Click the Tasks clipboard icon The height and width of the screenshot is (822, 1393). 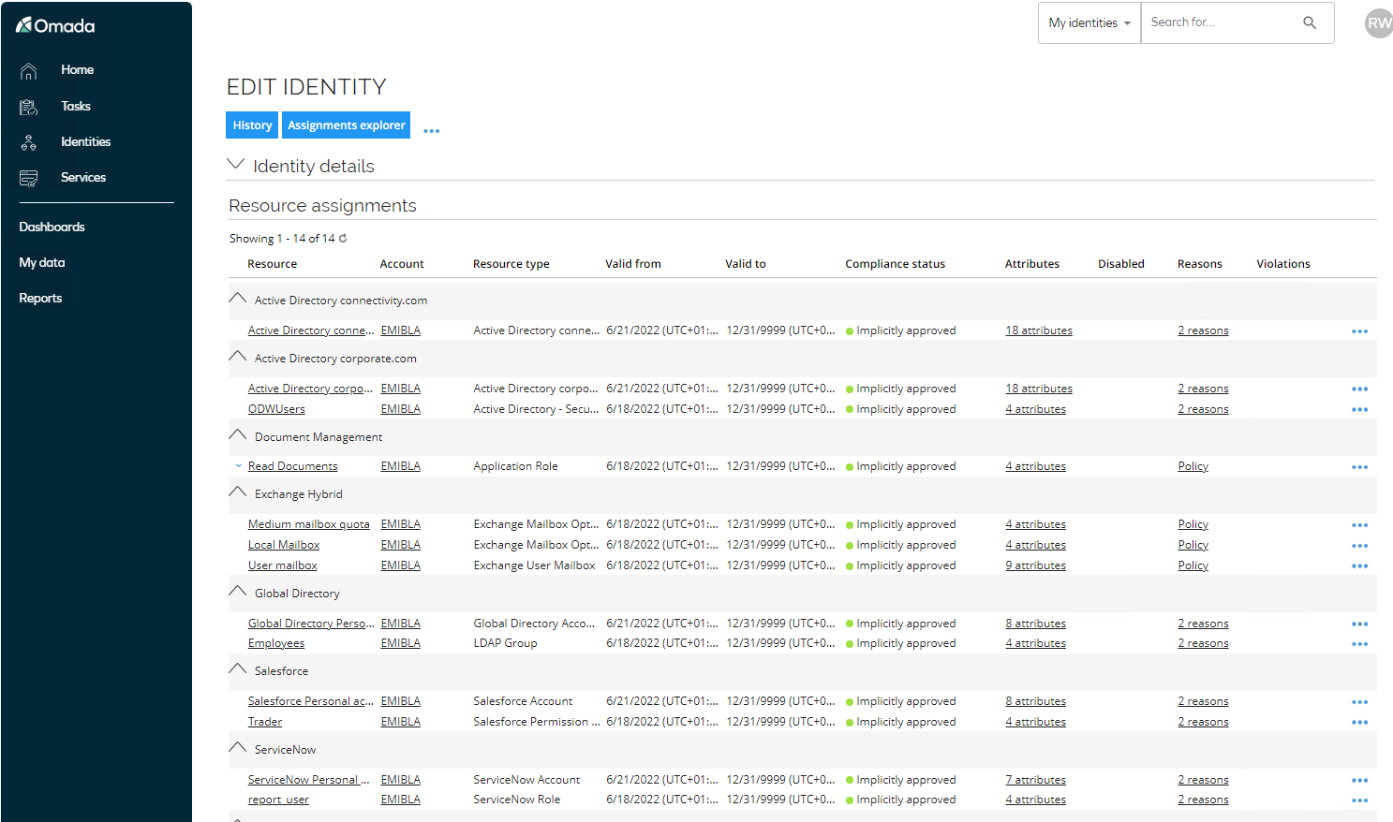click(28, 107)
